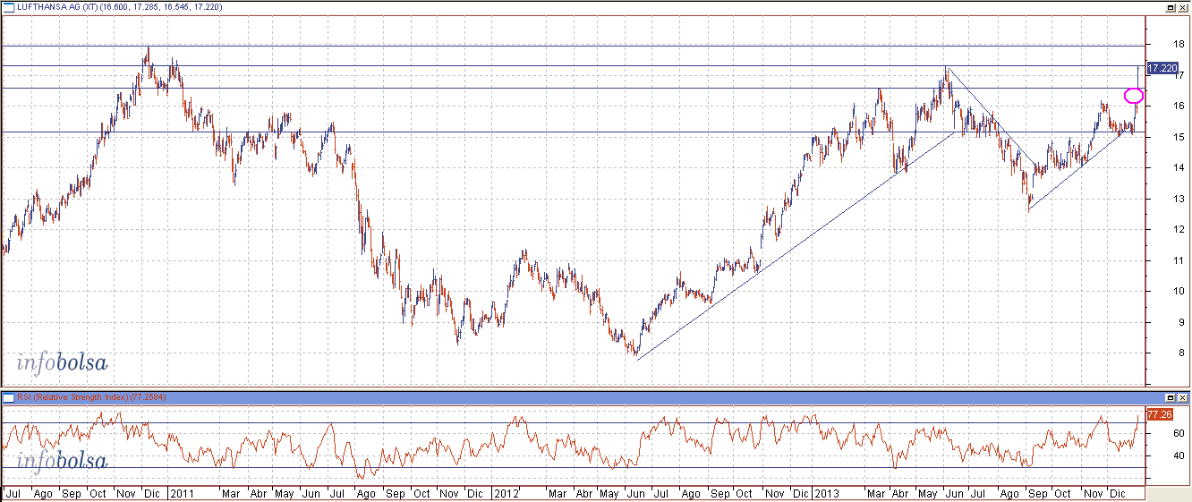Click the infobolsa watermark in price chart
This screenshot has height=502, width=1192.
click(62, 363)
